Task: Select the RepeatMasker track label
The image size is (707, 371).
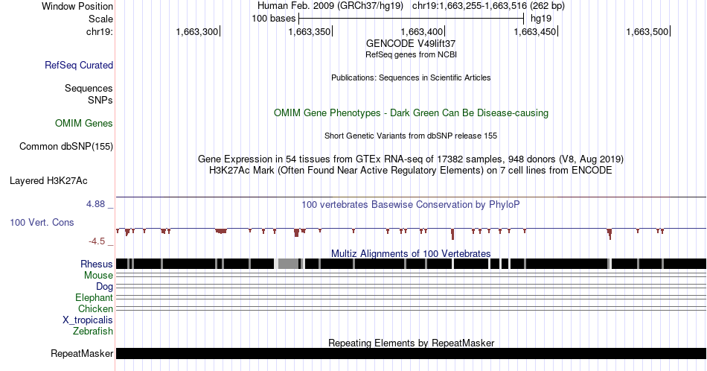Action: [x=82, y=353]
